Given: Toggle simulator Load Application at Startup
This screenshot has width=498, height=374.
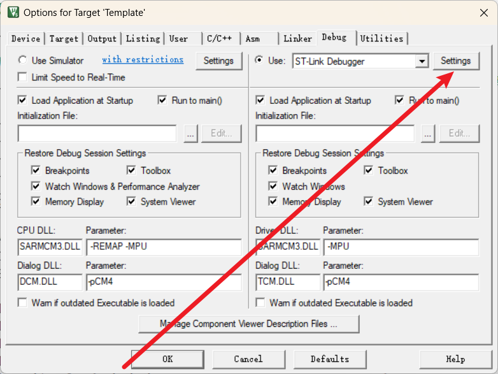Looking at the screenshot, I should (22, 101).
